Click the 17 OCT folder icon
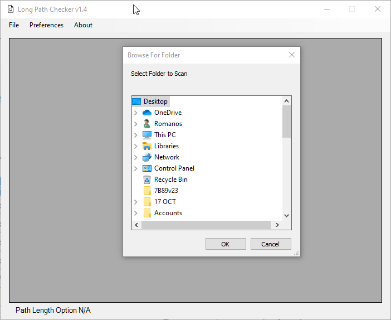This screenshot has height=320, width=391. tap(147, 202)
